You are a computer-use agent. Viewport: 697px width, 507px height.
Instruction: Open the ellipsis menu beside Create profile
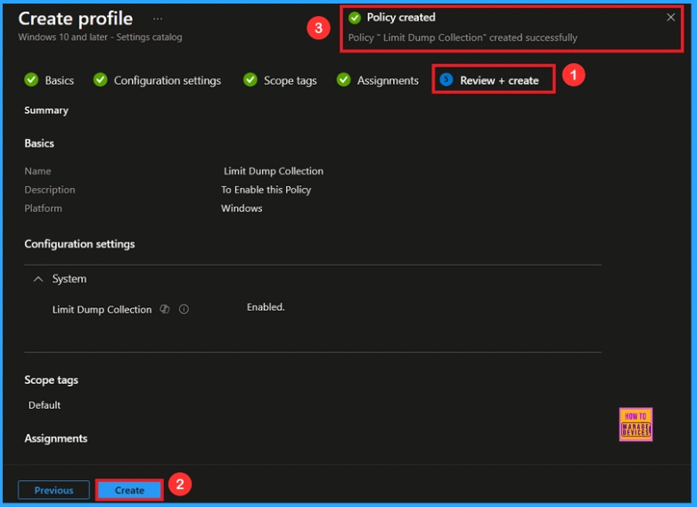click(158, 19)
